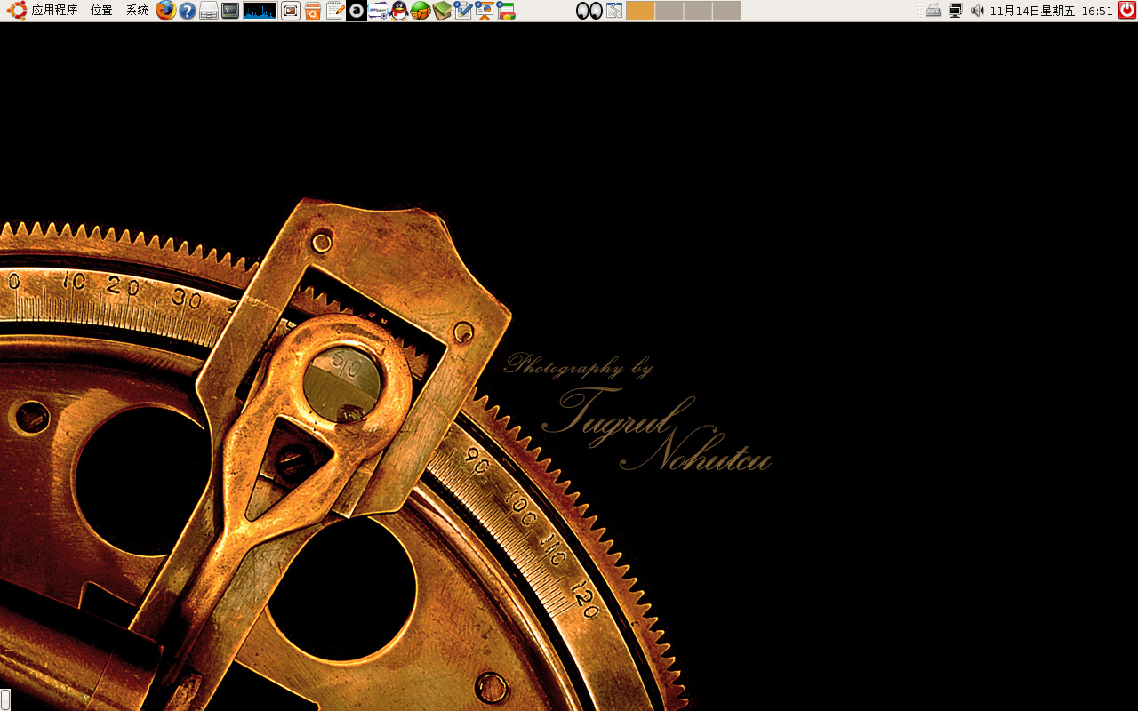This screenshot has height=711, width=1138.
Task: Click the screenshot capture launcher
Action: 291,11
